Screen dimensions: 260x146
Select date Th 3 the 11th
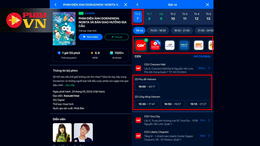tap(185, 17)
